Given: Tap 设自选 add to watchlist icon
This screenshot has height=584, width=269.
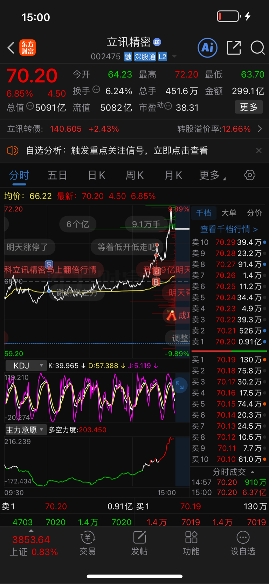Looking at the screenshot, I should [243, 543].
